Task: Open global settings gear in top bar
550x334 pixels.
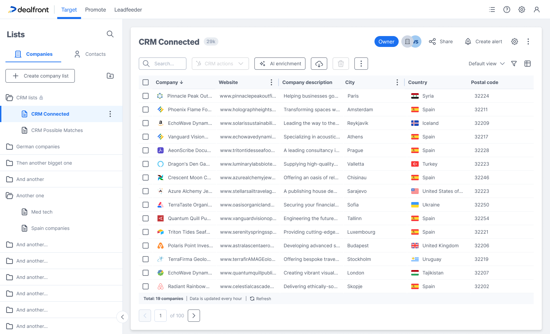Action: click(x=522, y=10)
